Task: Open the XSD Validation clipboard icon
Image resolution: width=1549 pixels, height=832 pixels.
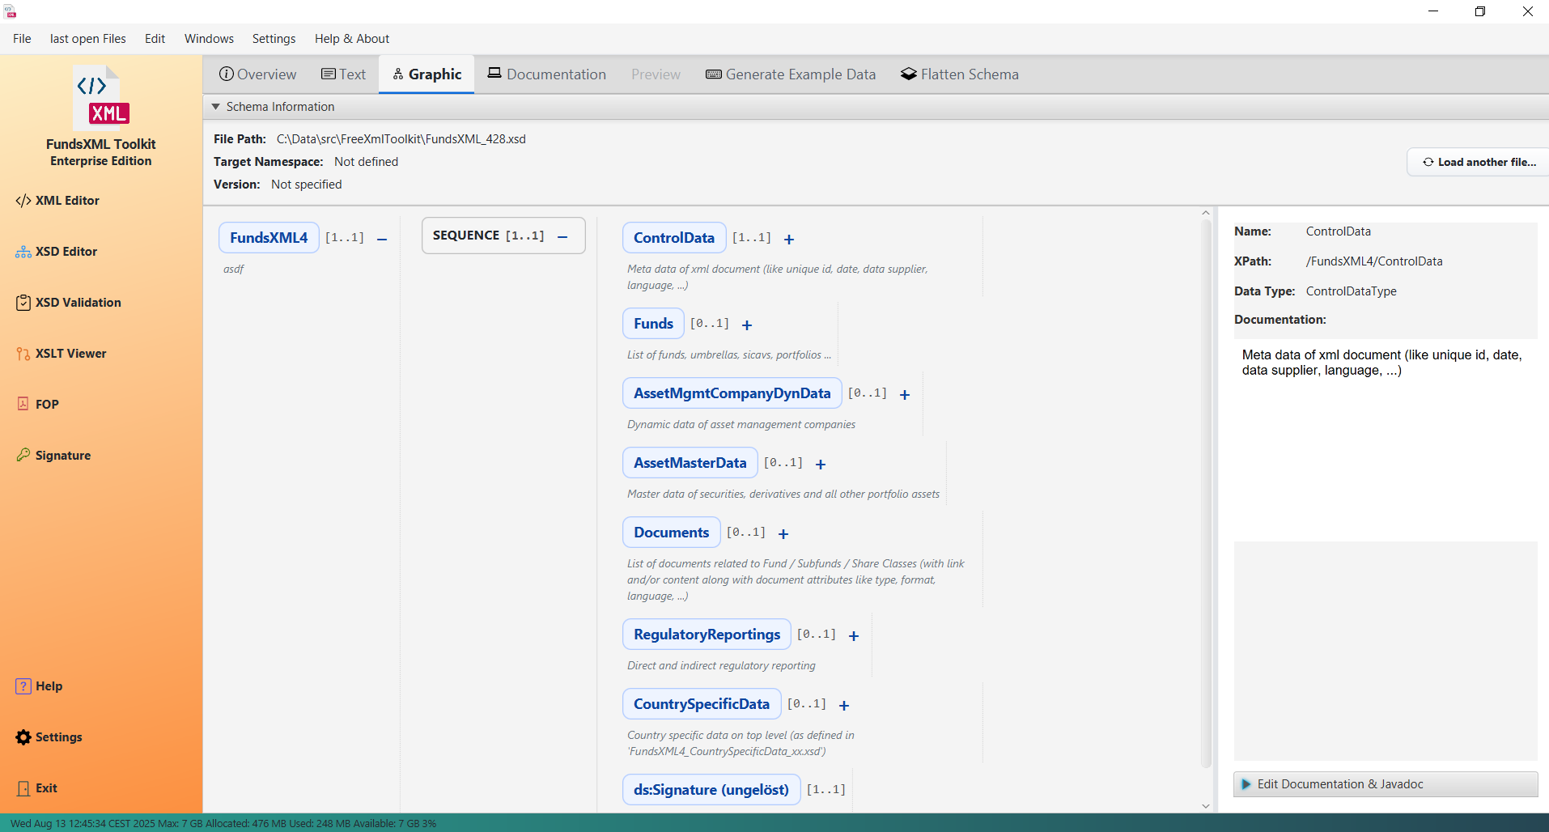Action: click(x=23, y=303)
